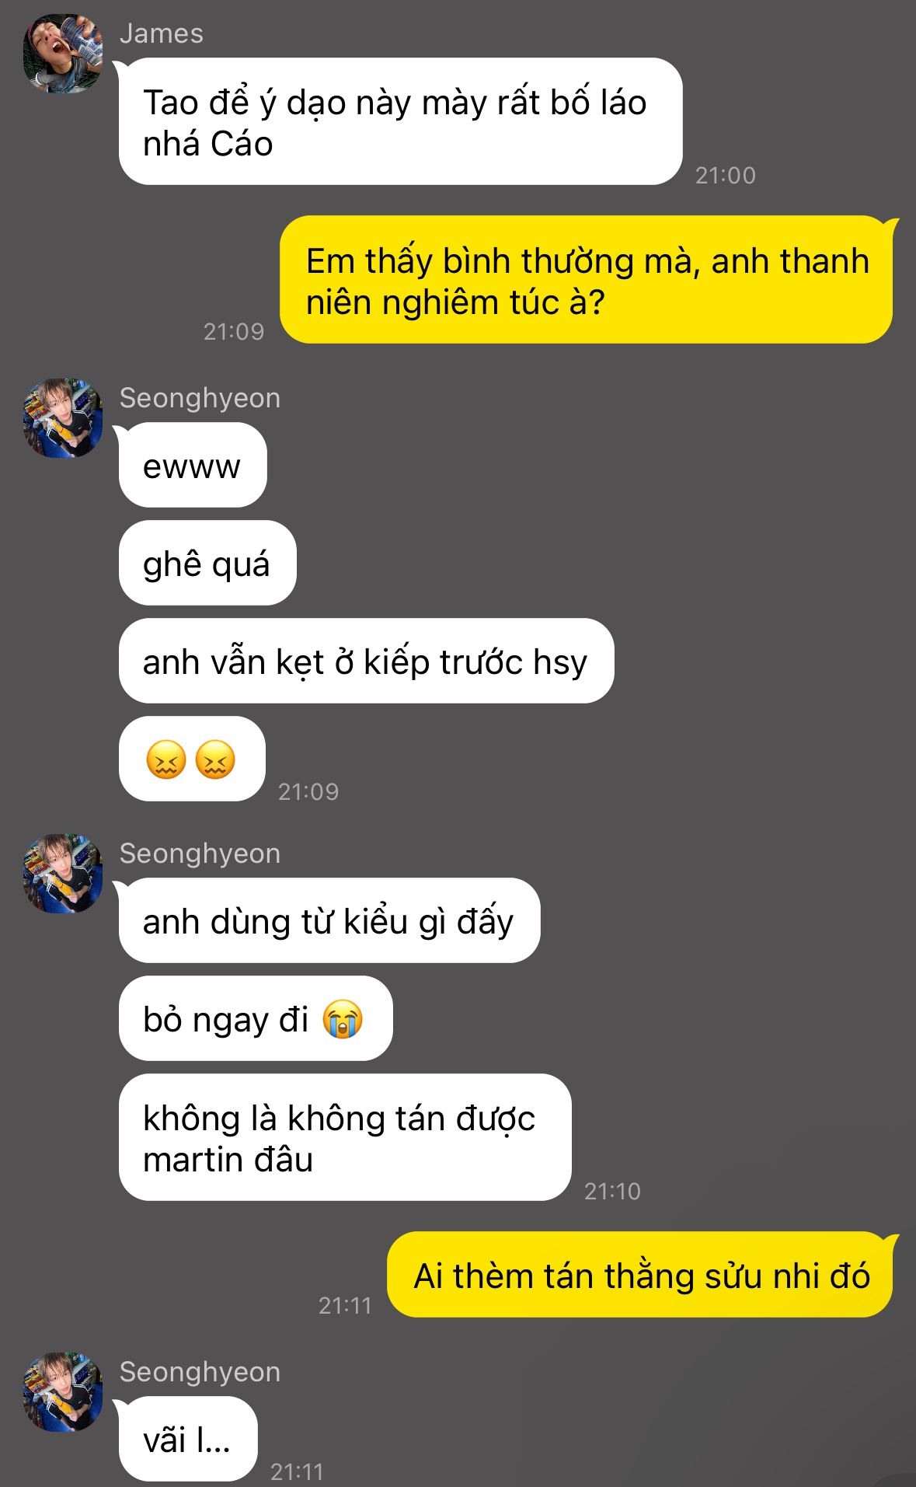Tap the first confounded-face emoji in the bubble
Image resolution: width=916 pixels, height=1487 pixels.
pos(166,759)
